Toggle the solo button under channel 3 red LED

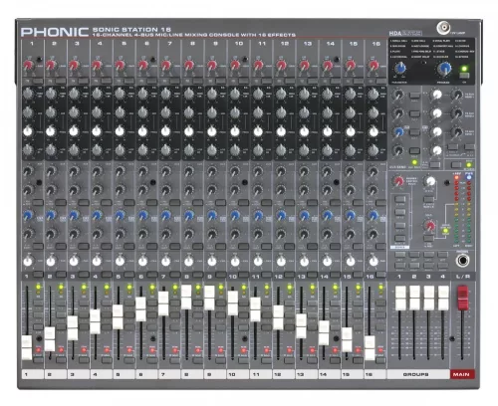point(84,360)
